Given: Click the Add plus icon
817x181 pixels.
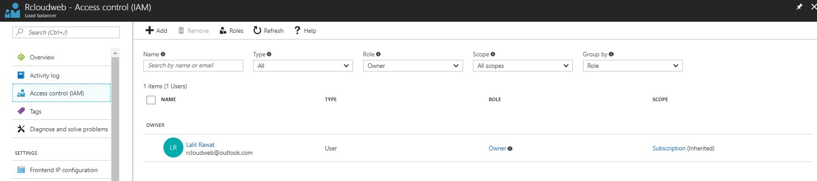Looking at the screenshot, I should 150,30.
